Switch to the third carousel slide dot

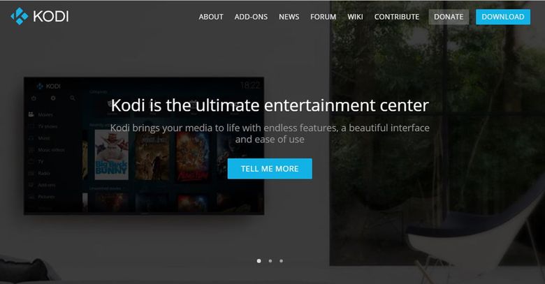(281, 261)
